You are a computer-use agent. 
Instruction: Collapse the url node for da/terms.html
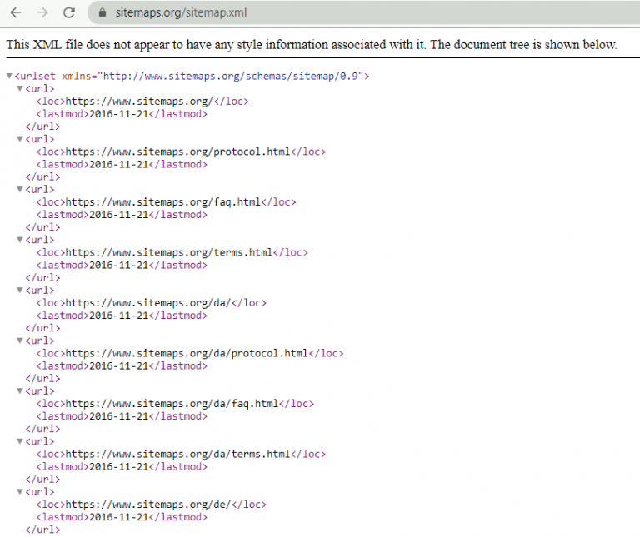[x=20, y=440]
